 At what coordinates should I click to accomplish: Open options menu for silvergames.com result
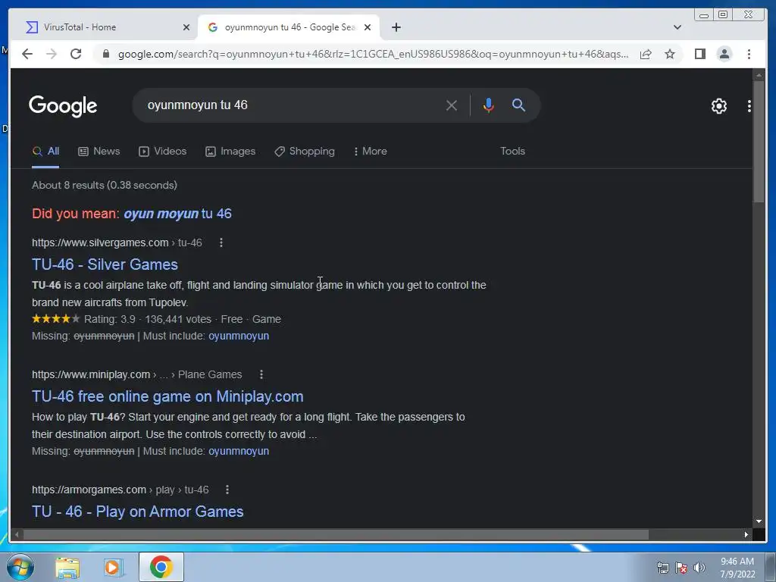221,242
